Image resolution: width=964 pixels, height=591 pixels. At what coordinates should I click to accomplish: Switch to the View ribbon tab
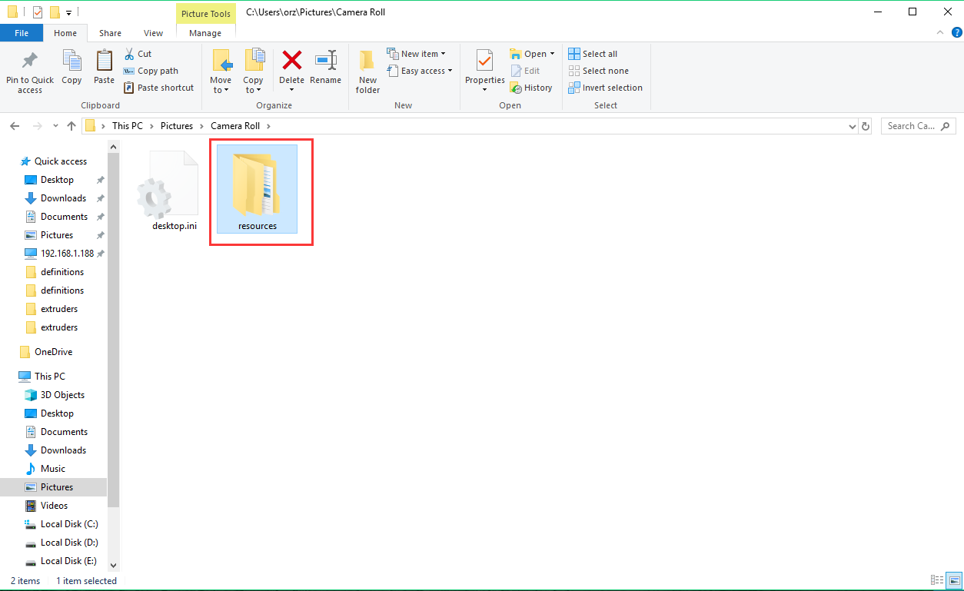[153, 33]
